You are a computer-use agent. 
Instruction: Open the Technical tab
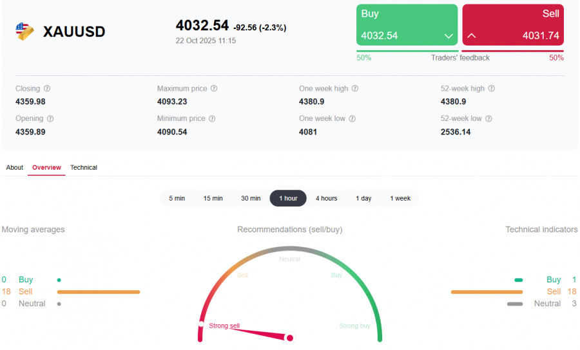pos(84,168)
